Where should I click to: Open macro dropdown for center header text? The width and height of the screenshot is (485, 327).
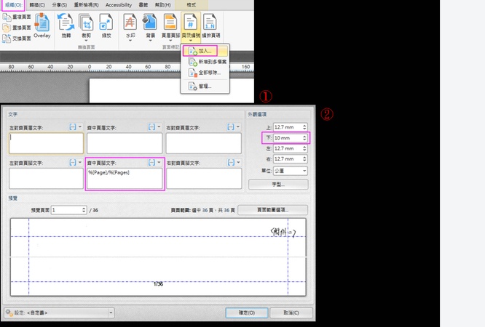[155, 127]
